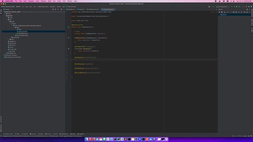Open Search Everywhere magnifier icon
This screenshot has height=142, width=253.
pos(246,7)
